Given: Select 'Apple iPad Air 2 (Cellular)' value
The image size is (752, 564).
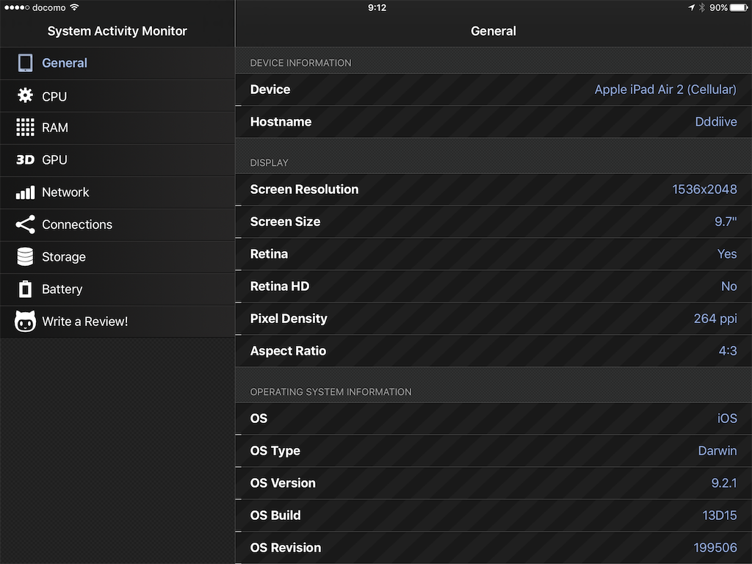Looking at the screenshot, I should [665, 90].
